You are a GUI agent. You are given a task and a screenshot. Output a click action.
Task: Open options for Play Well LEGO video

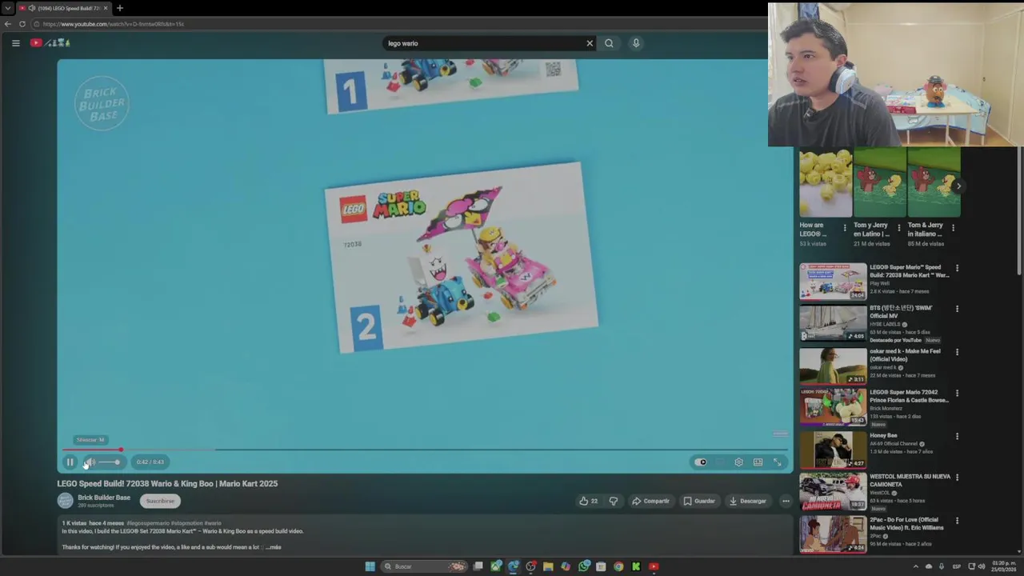[957, 268]
